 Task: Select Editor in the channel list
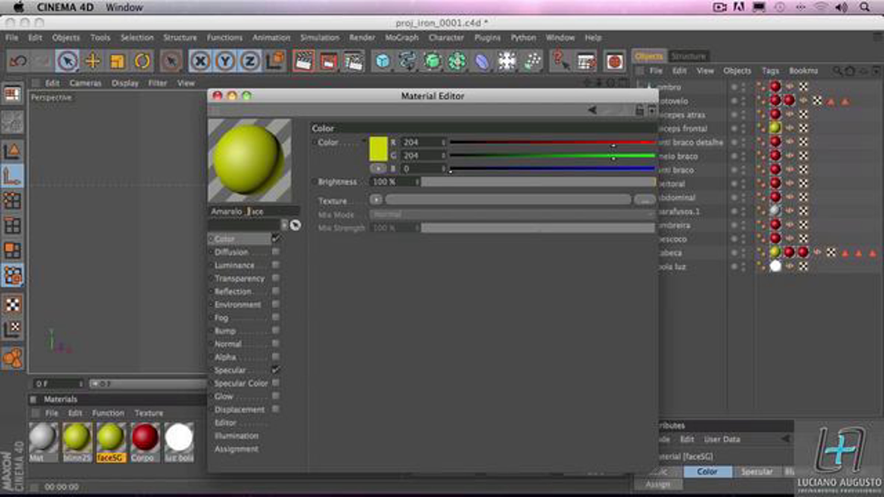[x=225, y=423]
